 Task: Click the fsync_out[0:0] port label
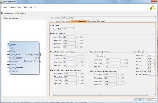point(31,61)
